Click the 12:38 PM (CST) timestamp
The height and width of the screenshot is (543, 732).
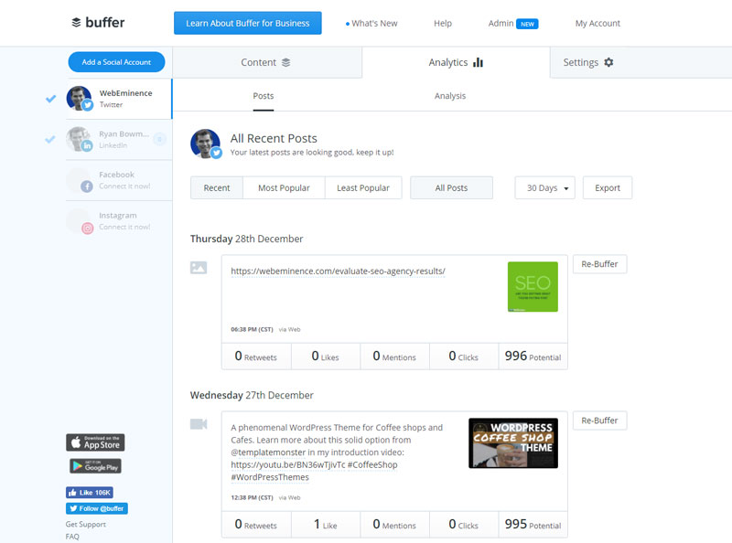point(253,497)
